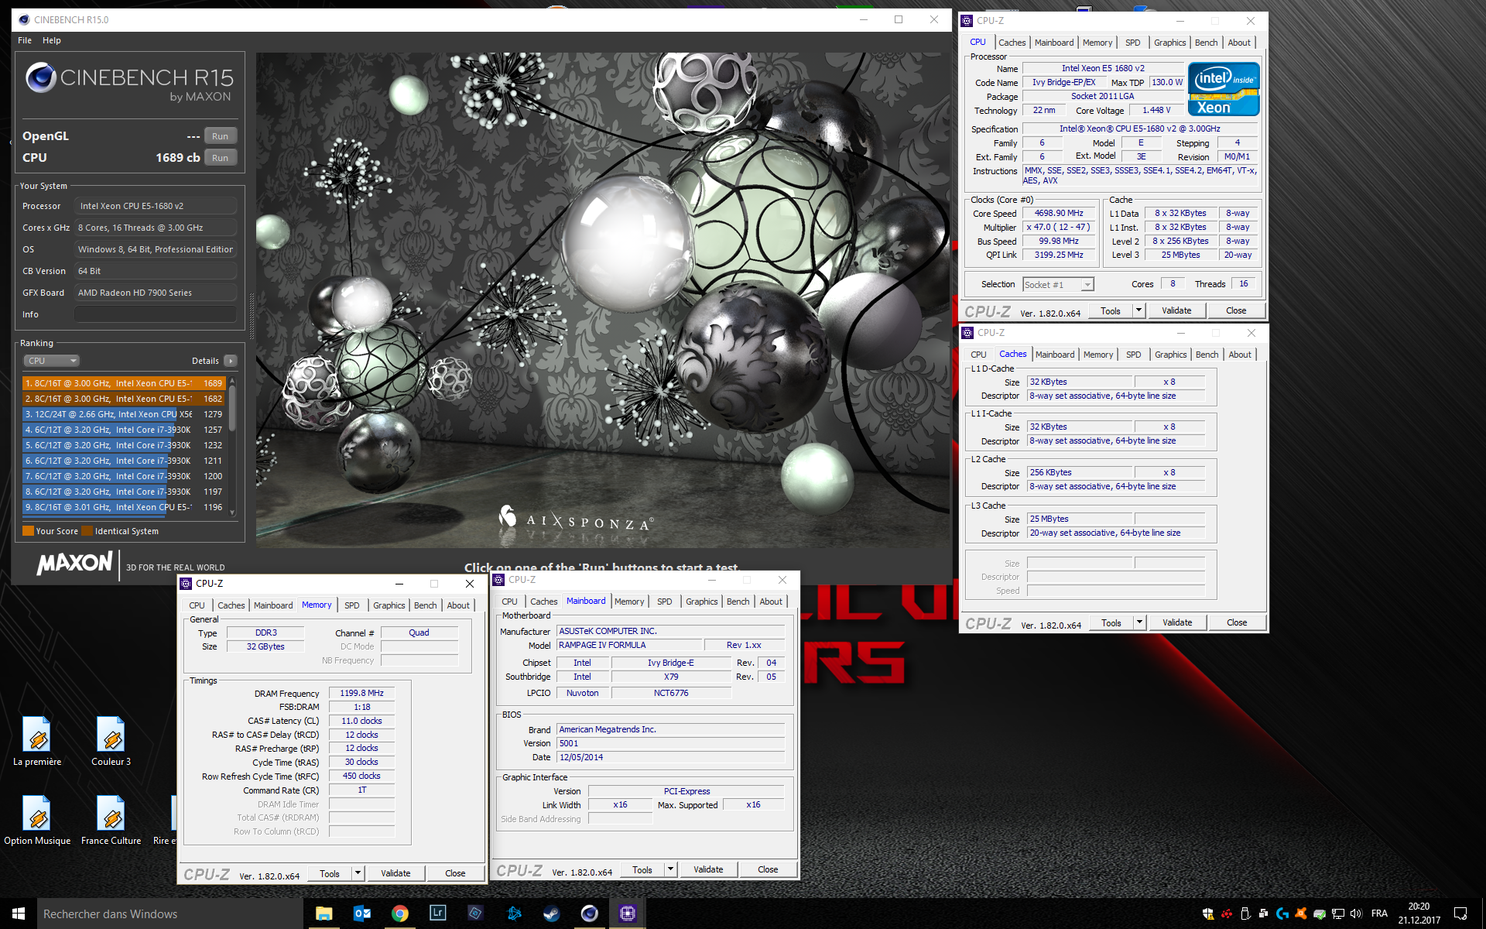Click the ranking list scroll-up arrow
Screen dimensions: 1486x929
pyautogui.click(x=232, y=381)
